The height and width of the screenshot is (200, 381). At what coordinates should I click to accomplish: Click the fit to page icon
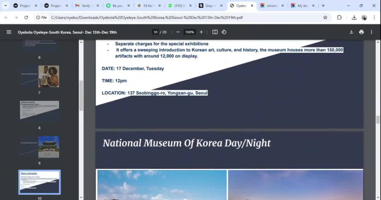pos(215,32)
